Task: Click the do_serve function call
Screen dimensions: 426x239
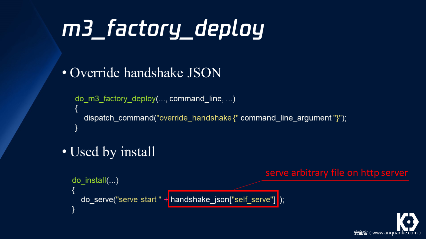Action: click(x=97, y=199)
